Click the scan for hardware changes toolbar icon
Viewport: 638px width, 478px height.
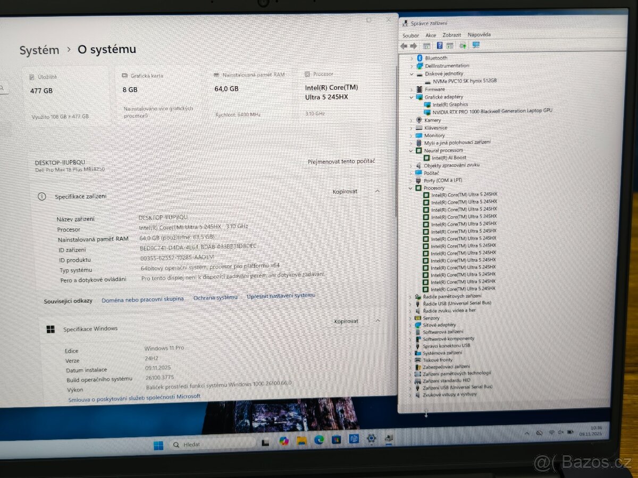[x=464, y=46]
